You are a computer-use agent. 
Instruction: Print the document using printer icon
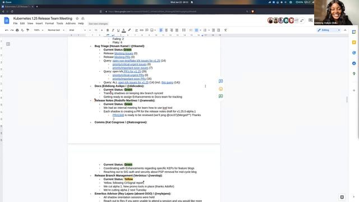[17, 30]
